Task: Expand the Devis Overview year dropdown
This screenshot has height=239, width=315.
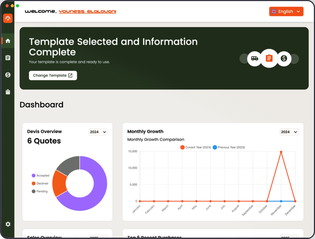Action: 98,132
